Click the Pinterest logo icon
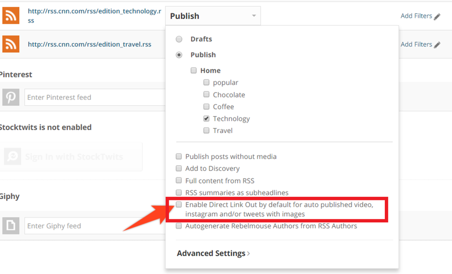The width and height of the screenshot is (452, 274). click(x=11, y=97)
